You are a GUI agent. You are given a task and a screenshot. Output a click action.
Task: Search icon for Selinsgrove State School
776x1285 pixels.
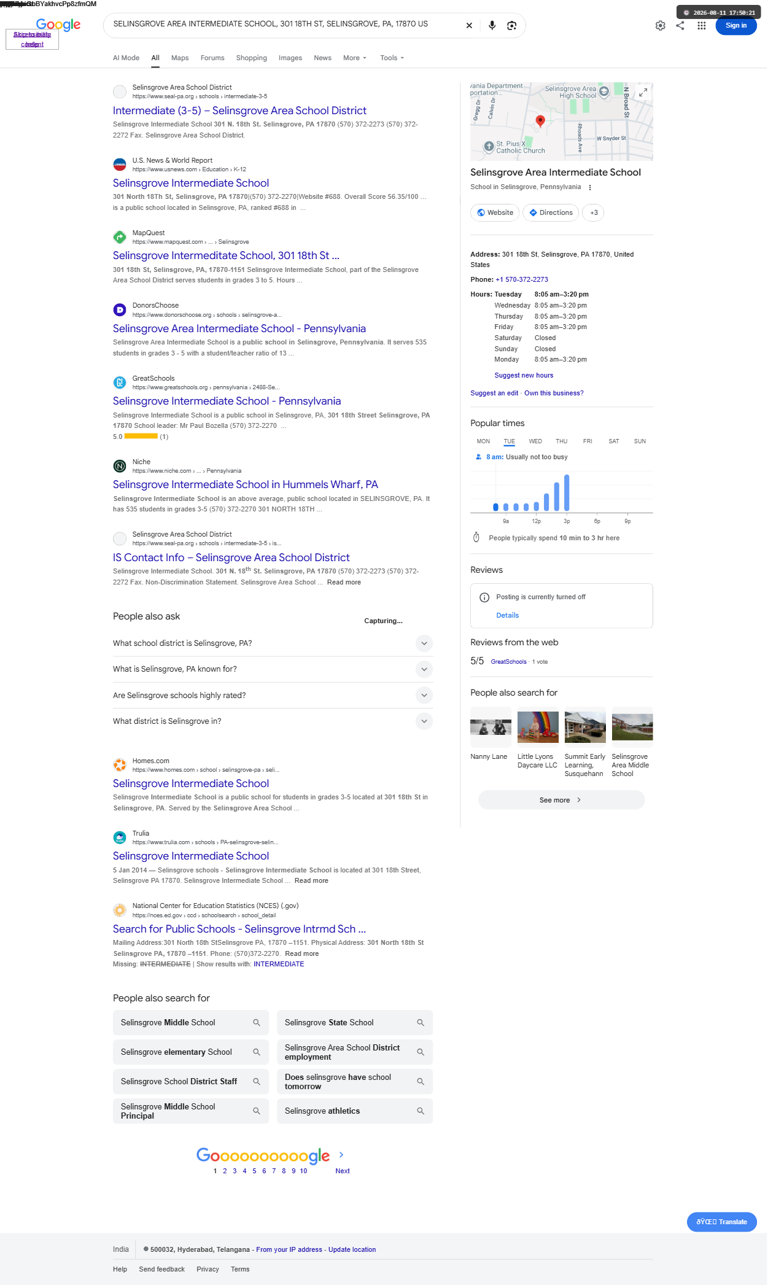point(421,1023)
